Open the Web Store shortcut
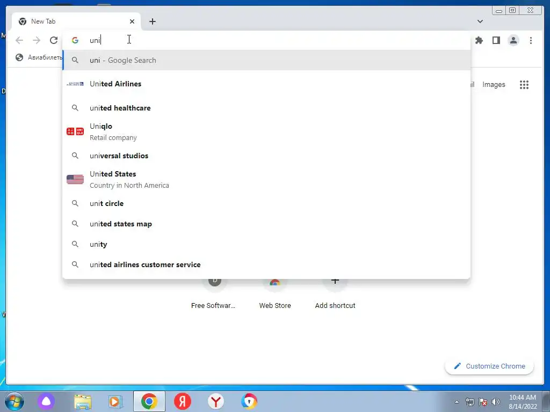The width and height of the screenshot is (550, 412). (275, 295)
